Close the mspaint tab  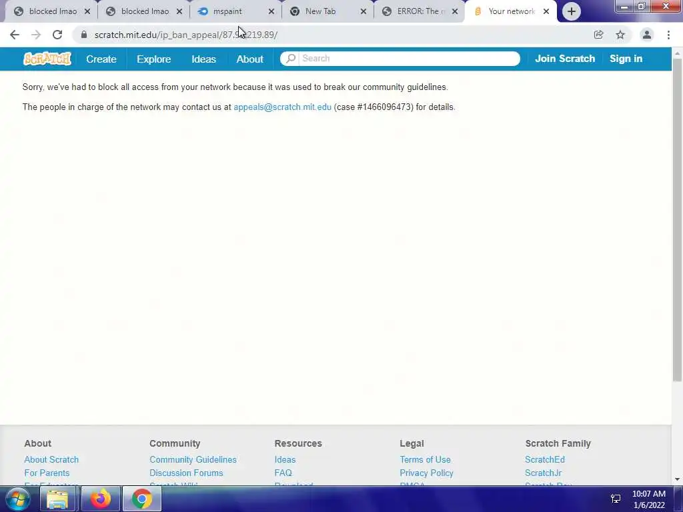click(x=271, y=12)
